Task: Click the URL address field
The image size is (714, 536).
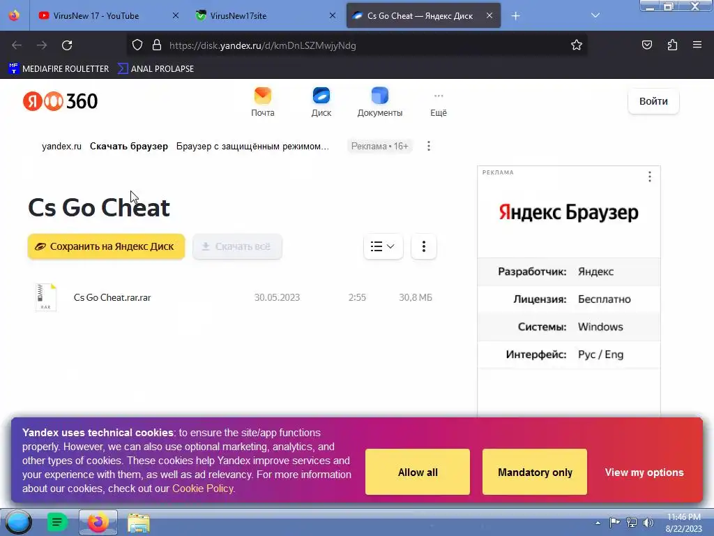Action: pyautogui.click(x=356, y=45)
